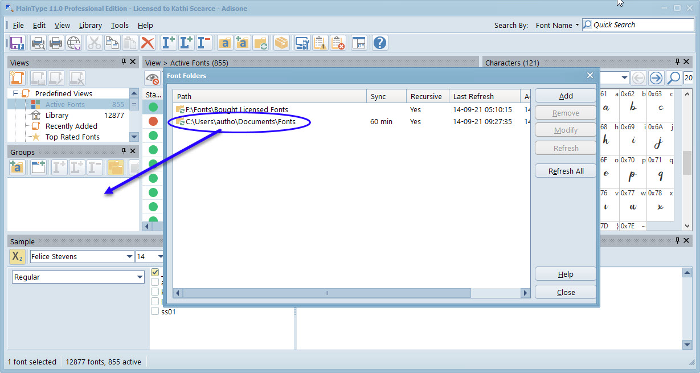Toggle the eye visibility filter icon
This screenshot has width=700, height=373.
152,78
